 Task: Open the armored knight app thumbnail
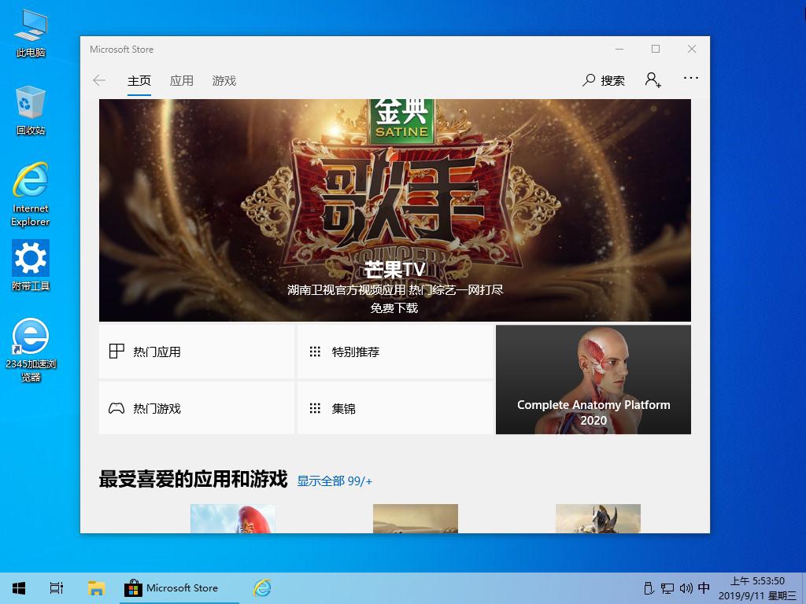pos(598,518)
